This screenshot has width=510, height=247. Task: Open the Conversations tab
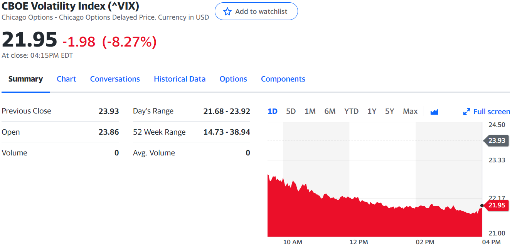tap(115, 79)
